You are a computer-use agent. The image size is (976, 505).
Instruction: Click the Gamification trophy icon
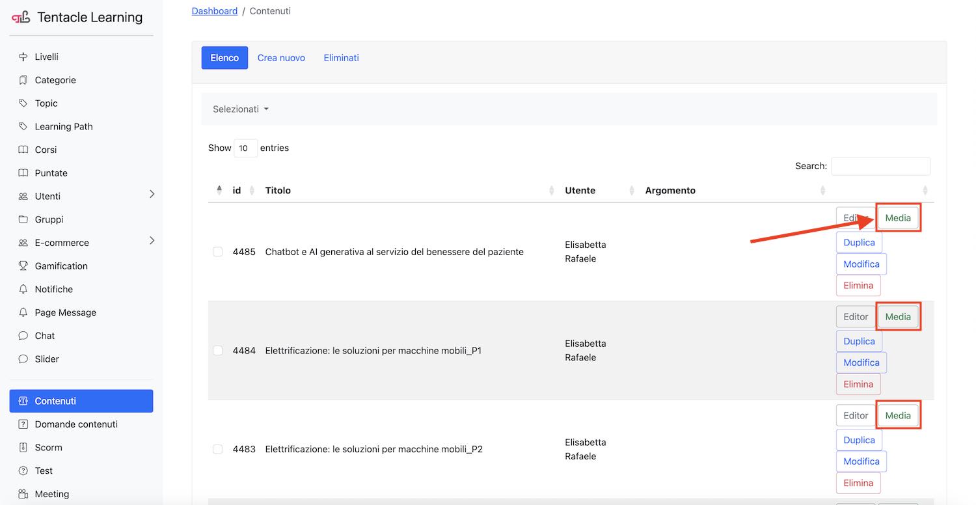click(23, 266)
